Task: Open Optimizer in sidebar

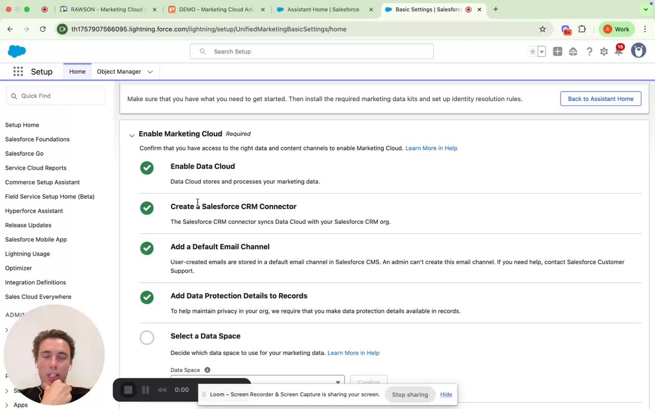Action: [18, 268]
